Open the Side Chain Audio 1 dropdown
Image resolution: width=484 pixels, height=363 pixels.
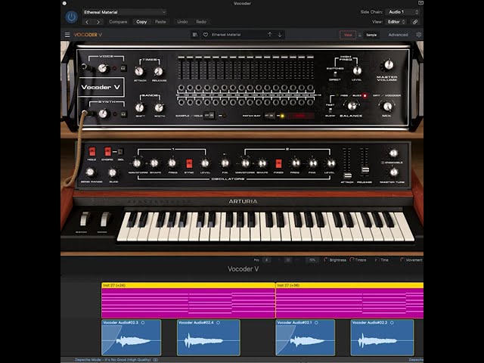pos(403,12)
